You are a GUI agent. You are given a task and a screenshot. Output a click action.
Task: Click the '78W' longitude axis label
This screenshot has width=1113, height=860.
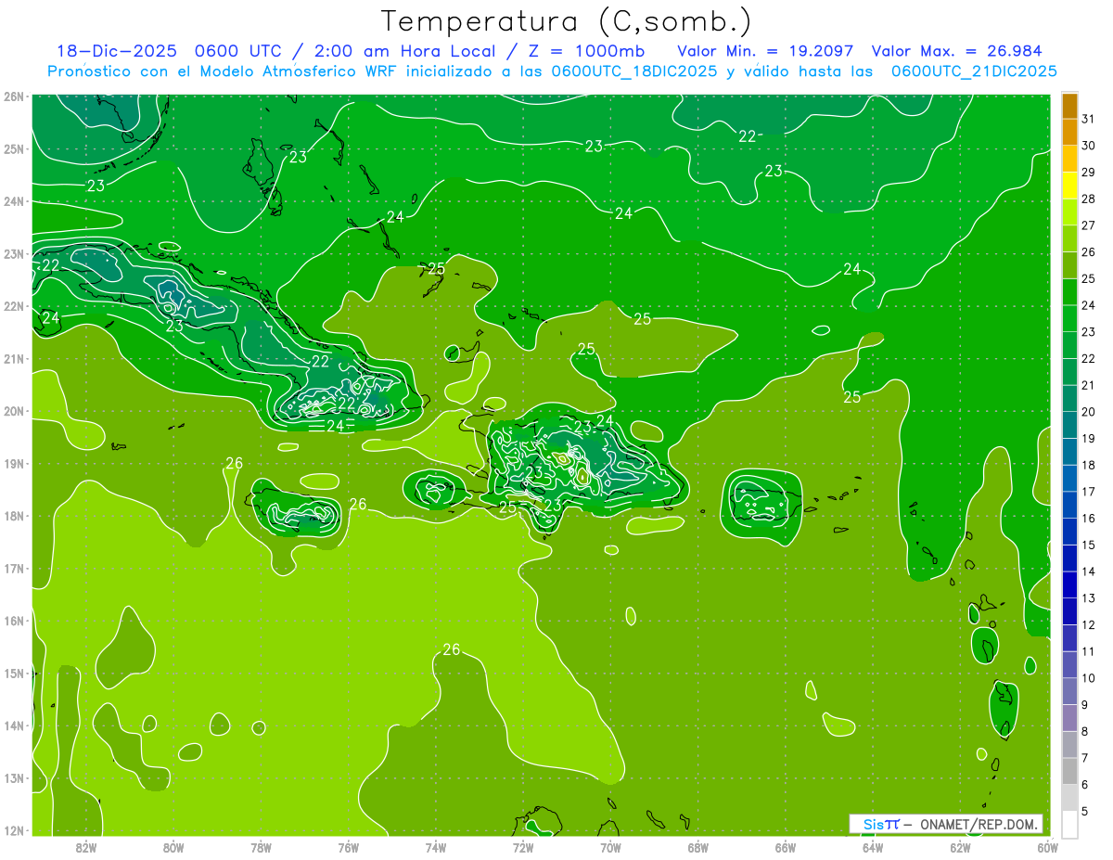[x=261, y=847]
